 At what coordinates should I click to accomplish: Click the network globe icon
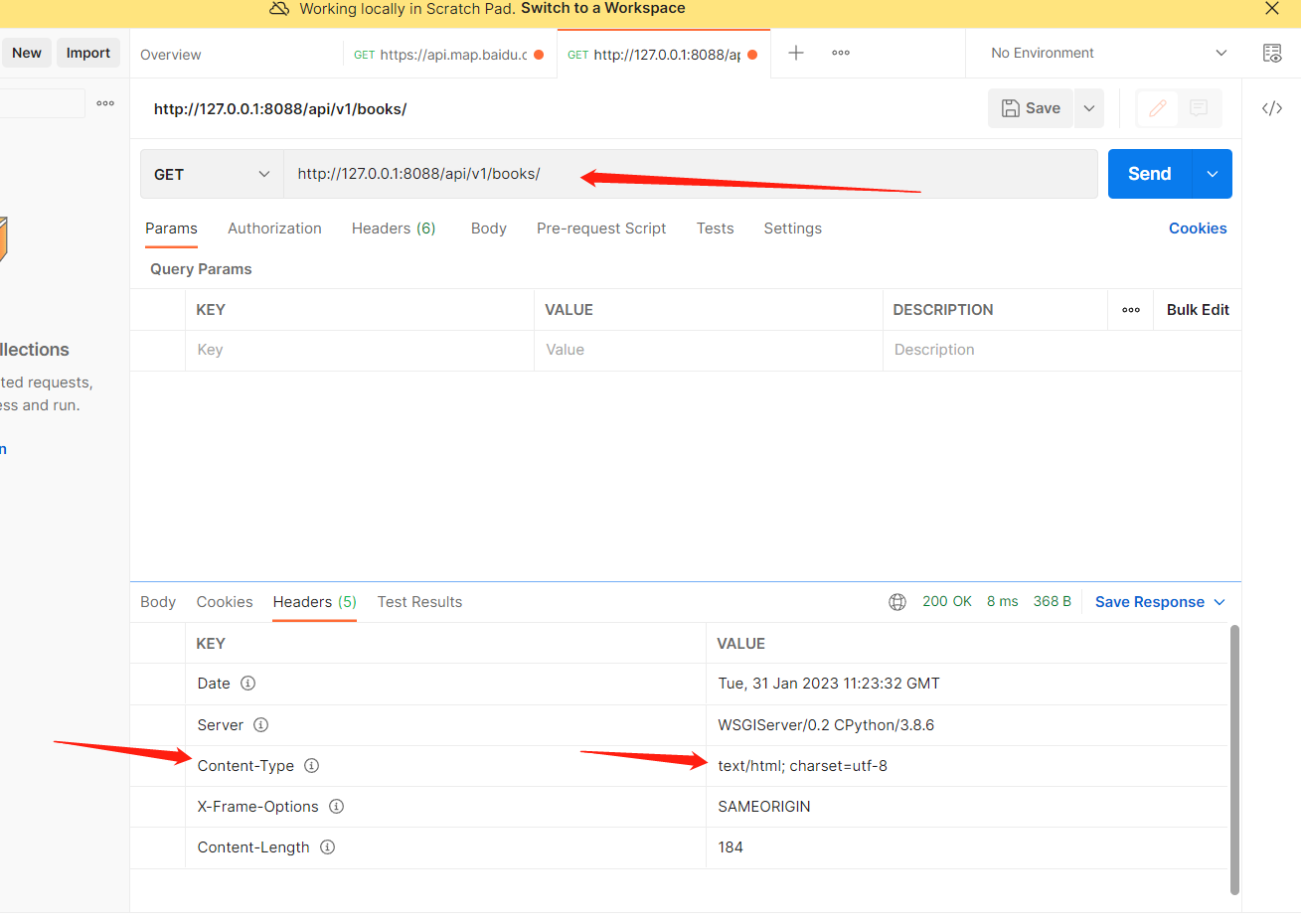tap(897, 602)
